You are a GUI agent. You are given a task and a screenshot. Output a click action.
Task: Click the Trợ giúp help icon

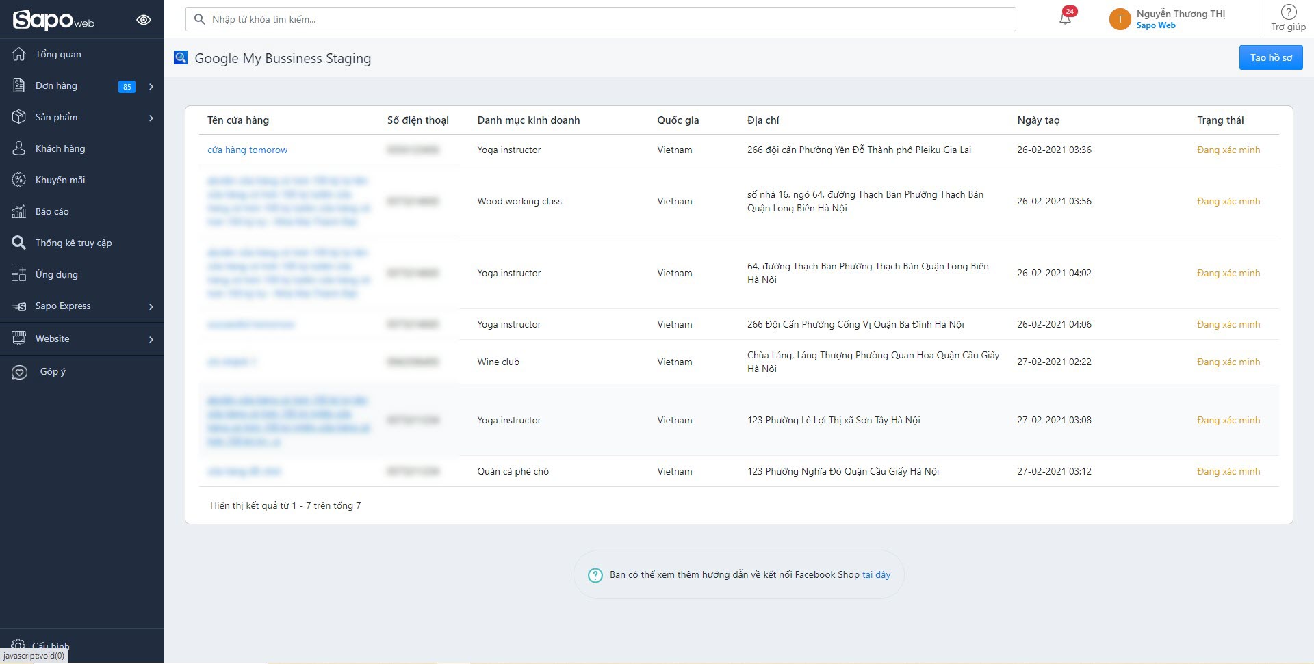tap(1289, 12)
